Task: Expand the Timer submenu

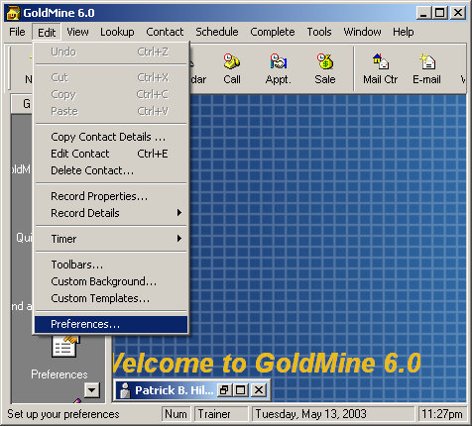Action: tap(111, 239)
